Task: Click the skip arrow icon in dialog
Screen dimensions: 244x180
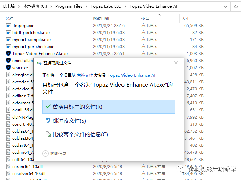Action: tap(48, 120)
